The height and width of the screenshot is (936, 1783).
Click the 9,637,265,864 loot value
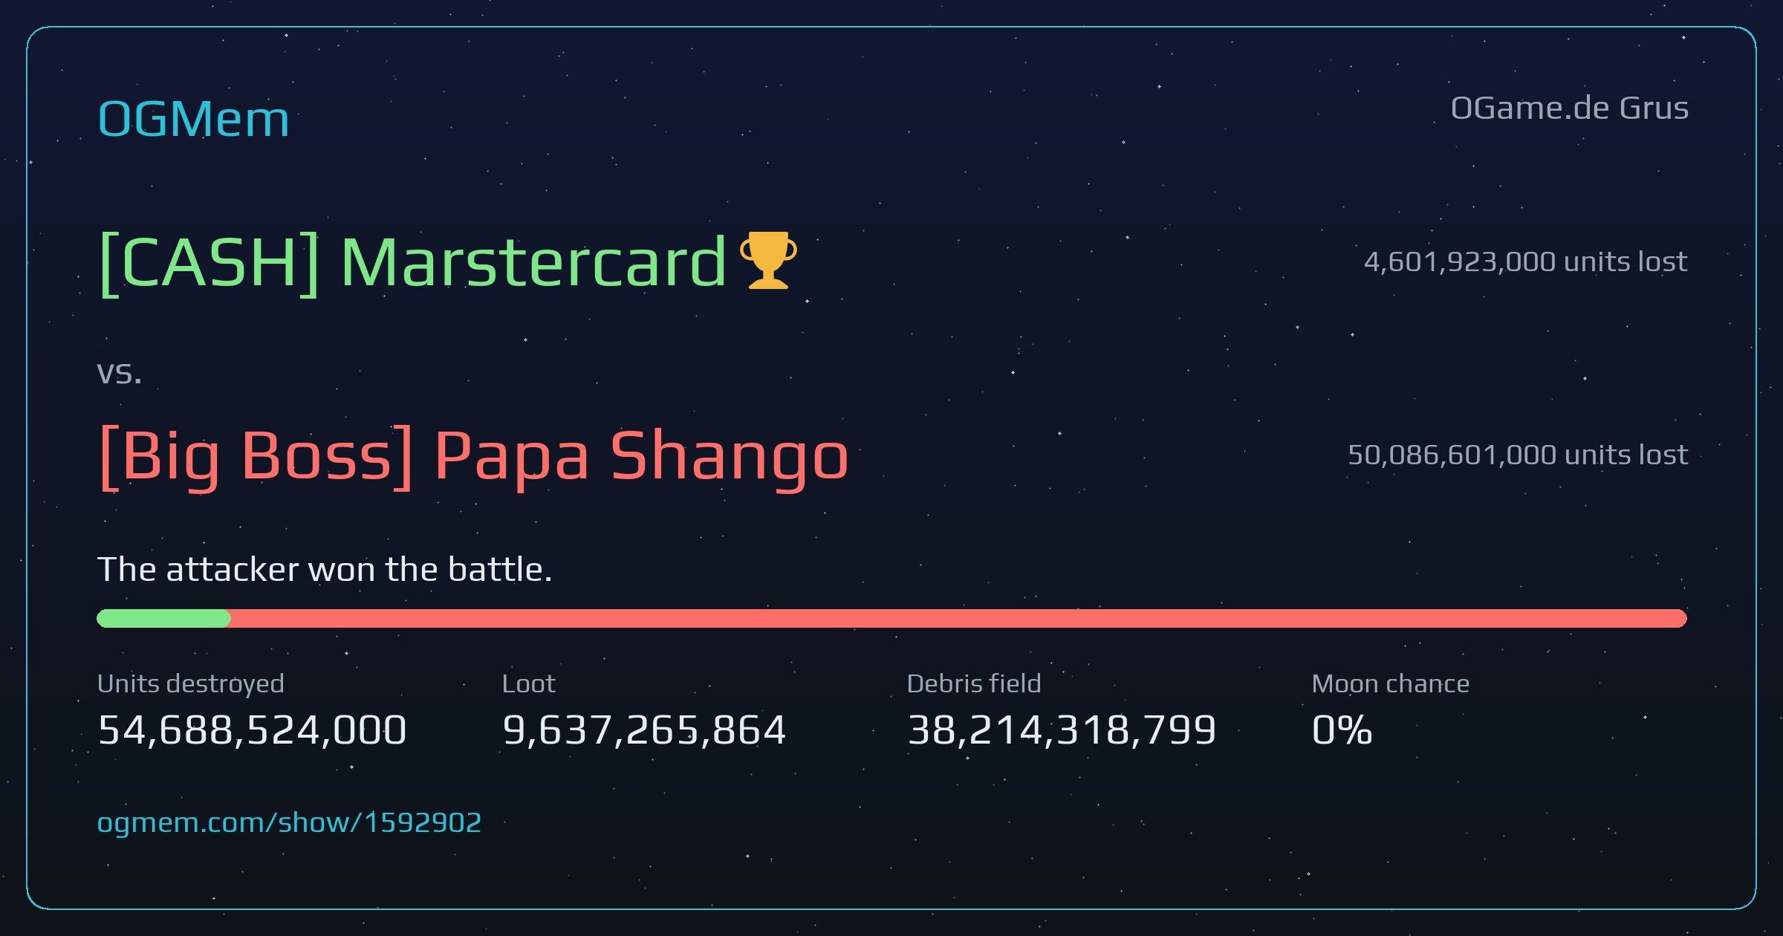point(644,729)
